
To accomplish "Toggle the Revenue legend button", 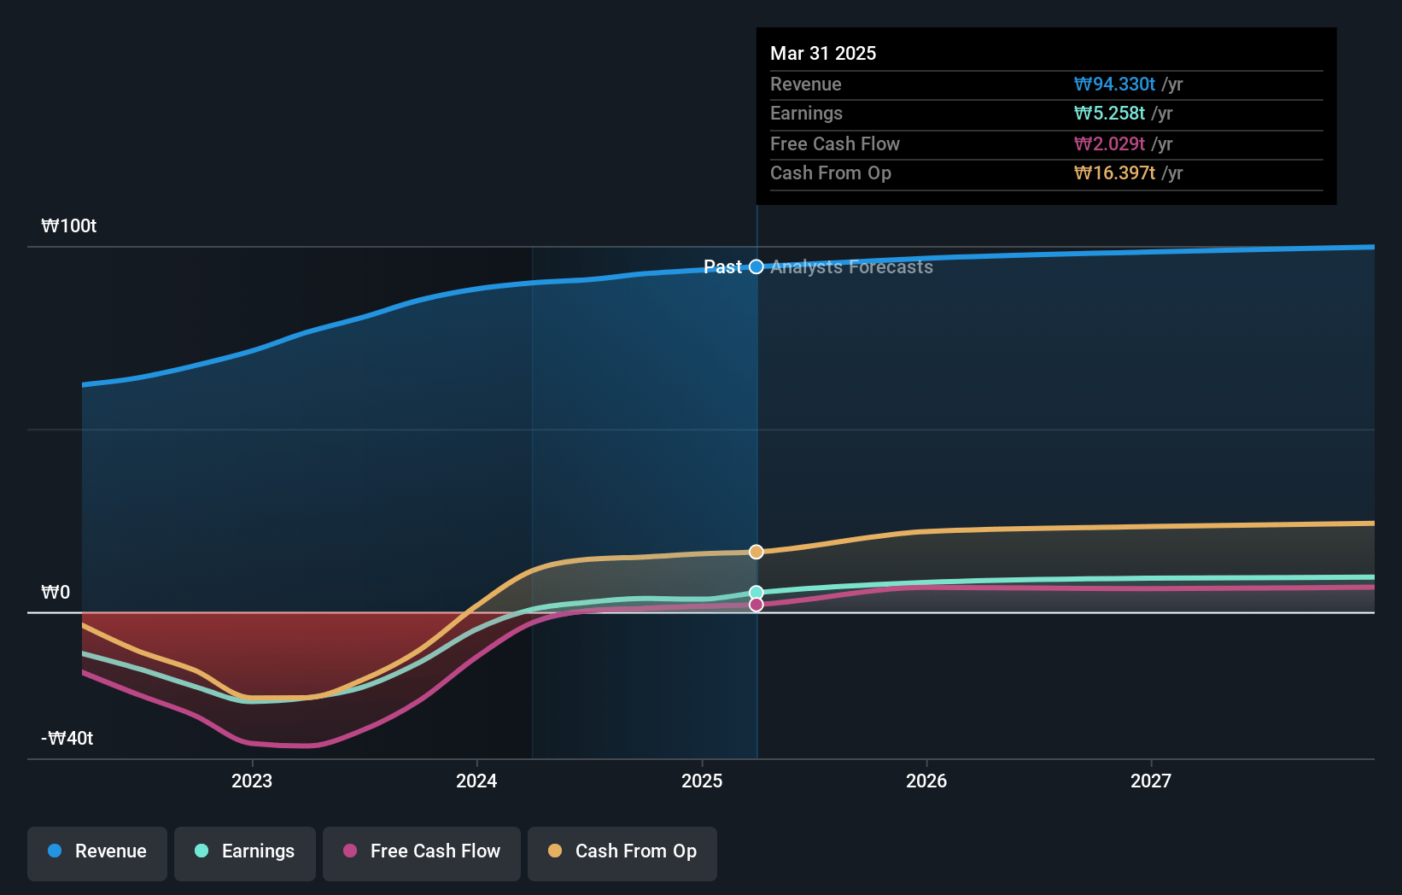I will click(x=97, y=853).
